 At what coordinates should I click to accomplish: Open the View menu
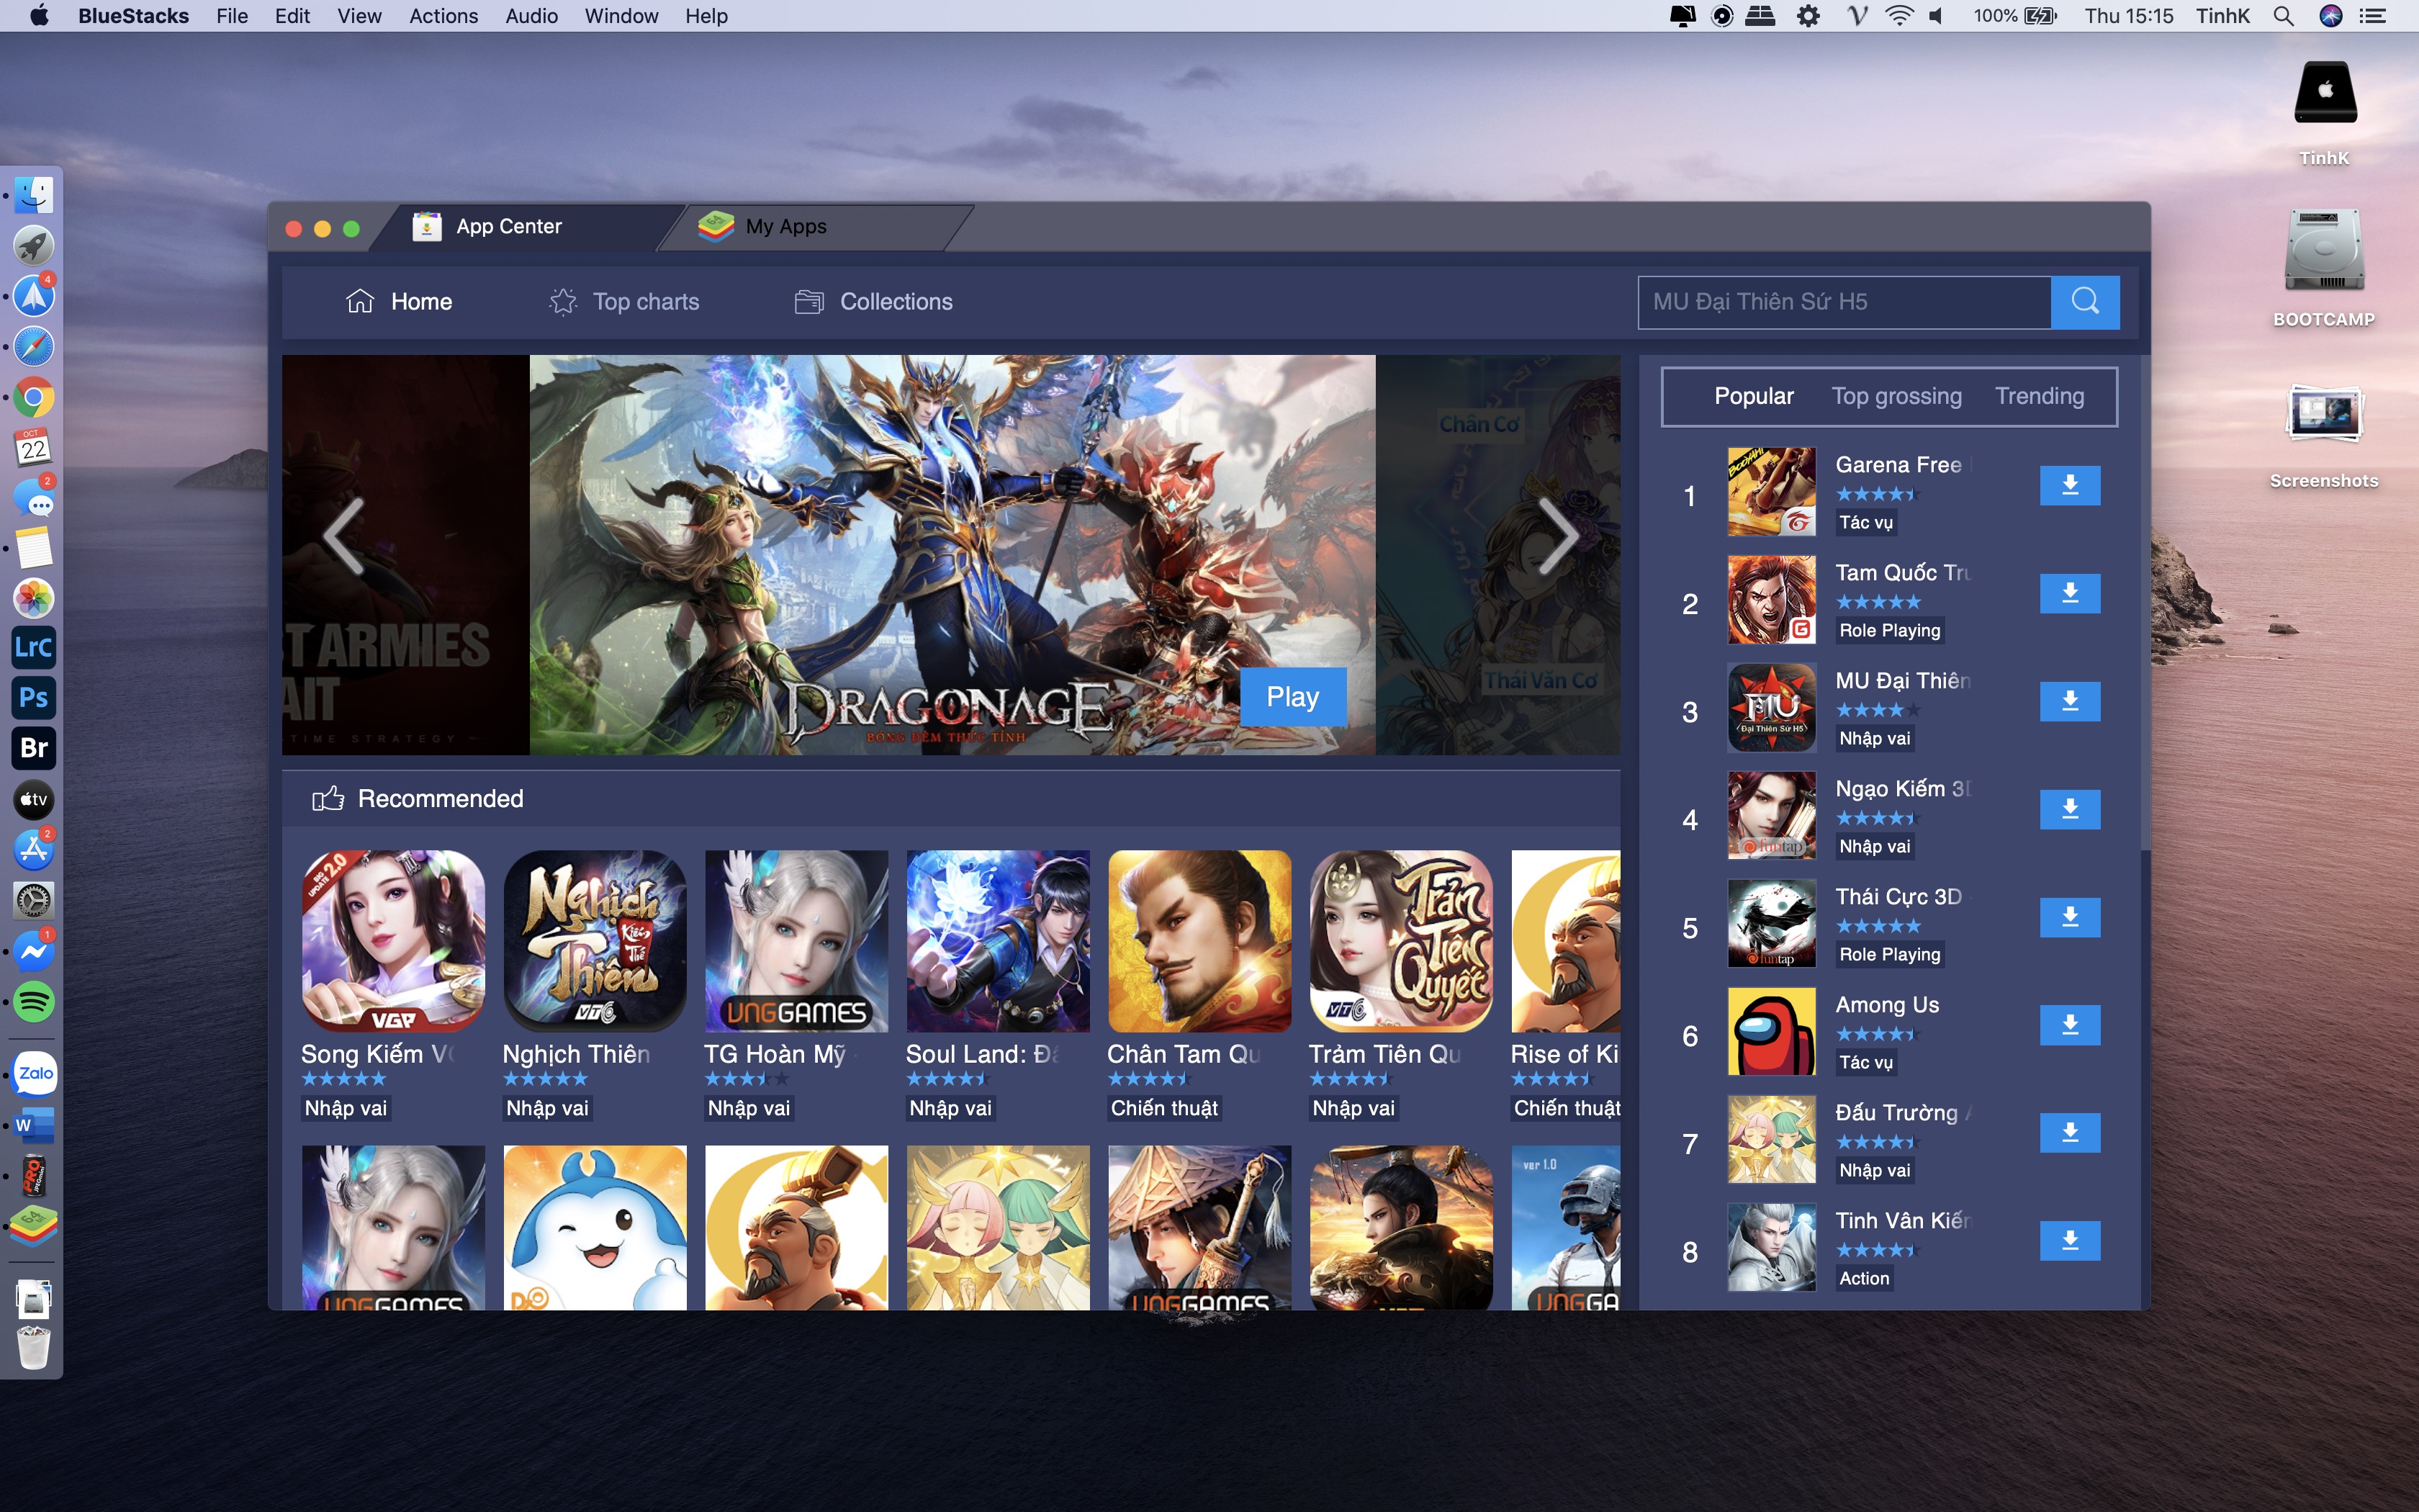click(x=359, y=16)
